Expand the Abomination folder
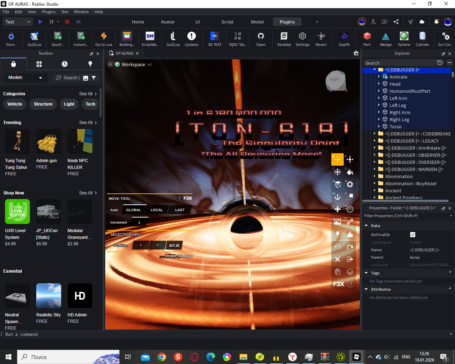Viewport: 455px width, 364px height. point(375,176)
